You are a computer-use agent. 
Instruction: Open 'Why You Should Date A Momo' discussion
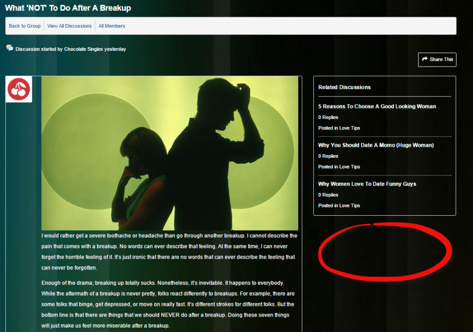click(x=376, y=145)
